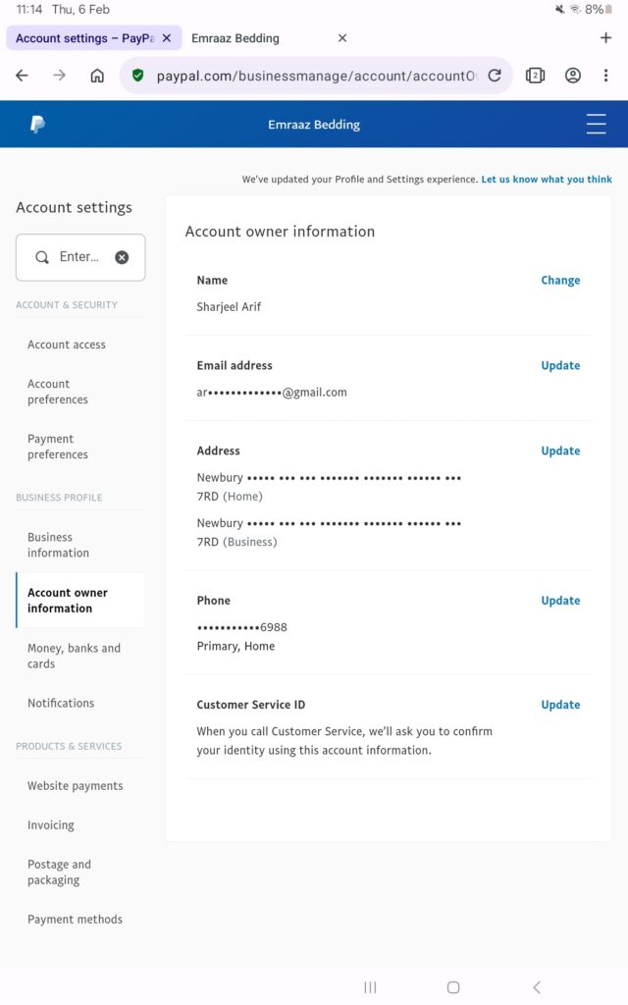This screenshot has height=1005, width=628.
Task: Click the PayPal logo in header
Action: [37, 125]
